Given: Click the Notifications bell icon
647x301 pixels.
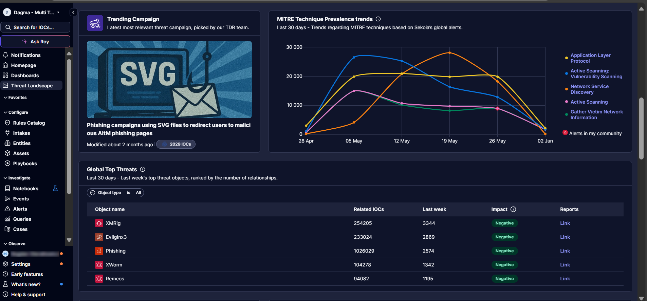Looking at the screenshot, I should coord(5,55).
